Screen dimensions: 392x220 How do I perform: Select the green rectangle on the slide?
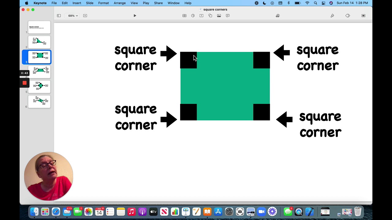tap(225, 86)
